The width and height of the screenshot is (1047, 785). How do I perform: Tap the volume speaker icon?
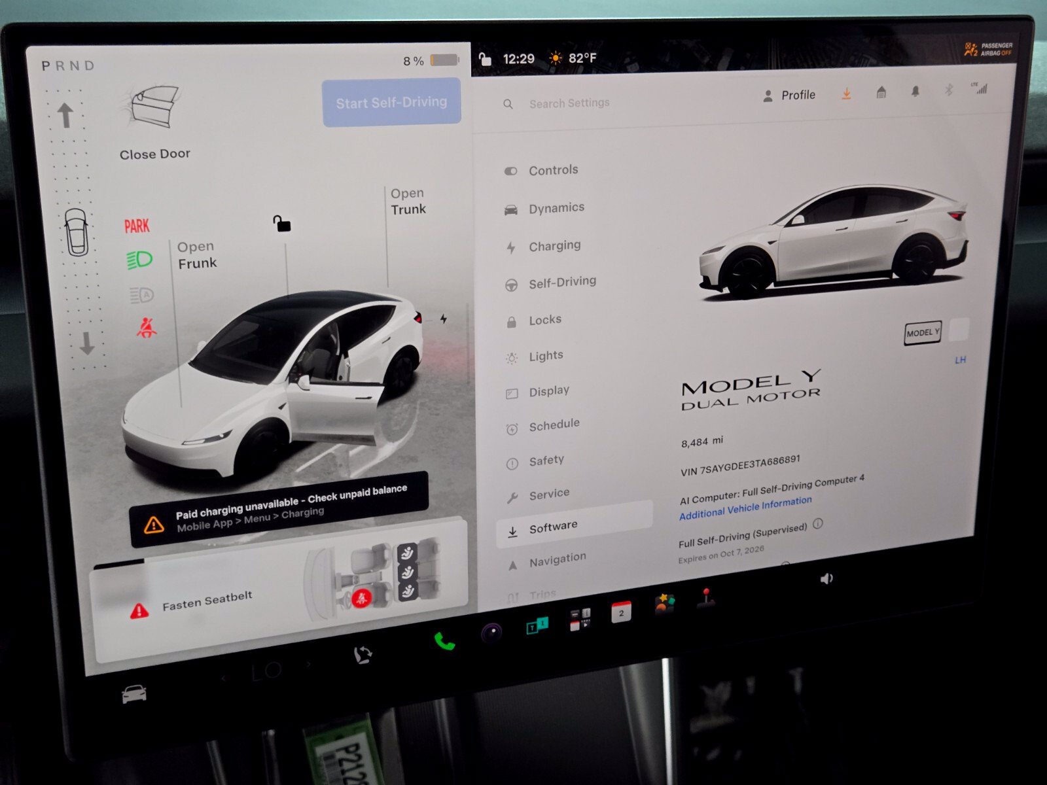826,578
